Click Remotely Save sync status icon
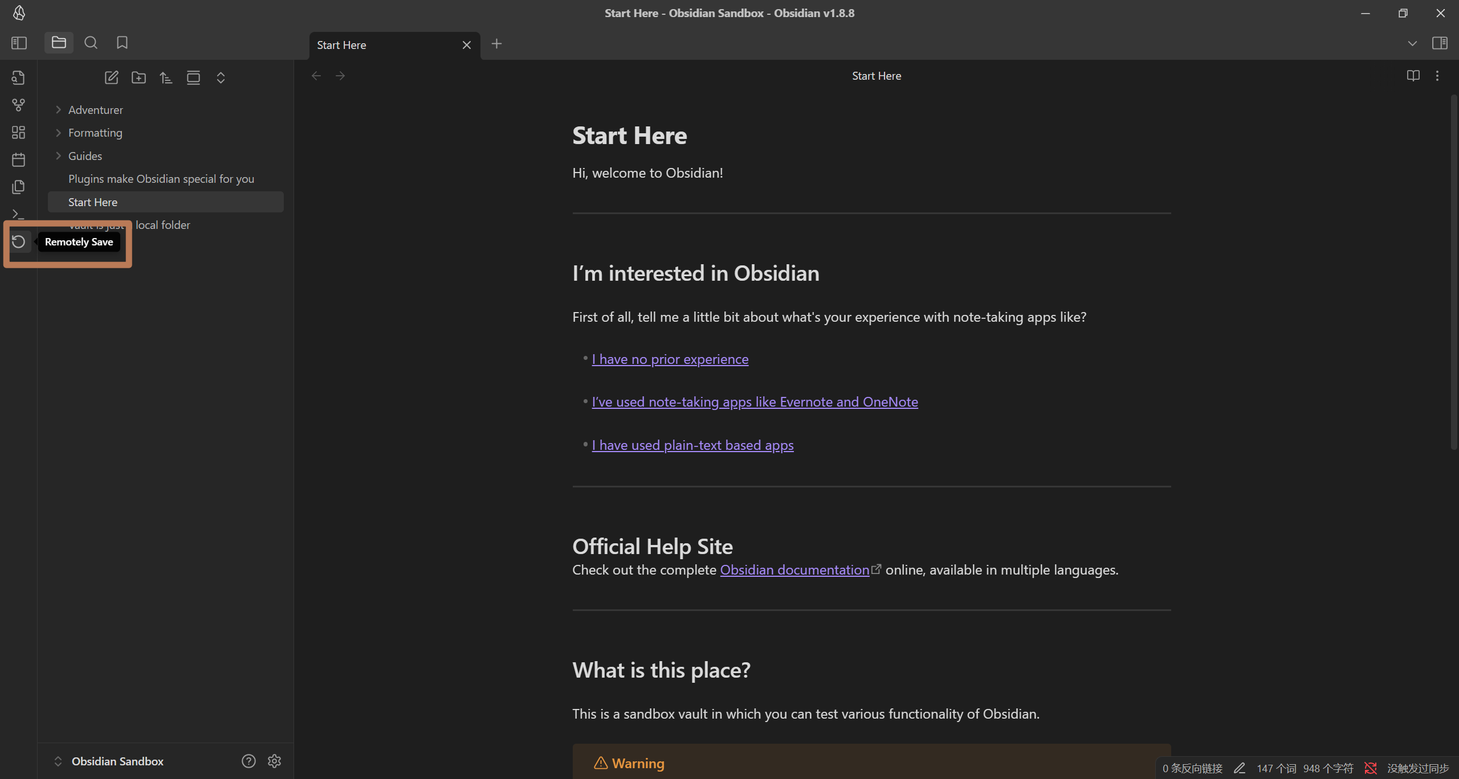The width and height of the screenshot is (1459, 779). (x=1370, y=768)
